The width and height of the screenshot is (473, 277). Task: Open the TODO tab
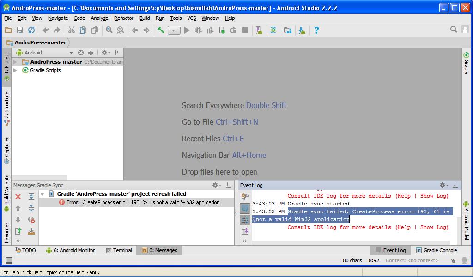tap(25, 250)
